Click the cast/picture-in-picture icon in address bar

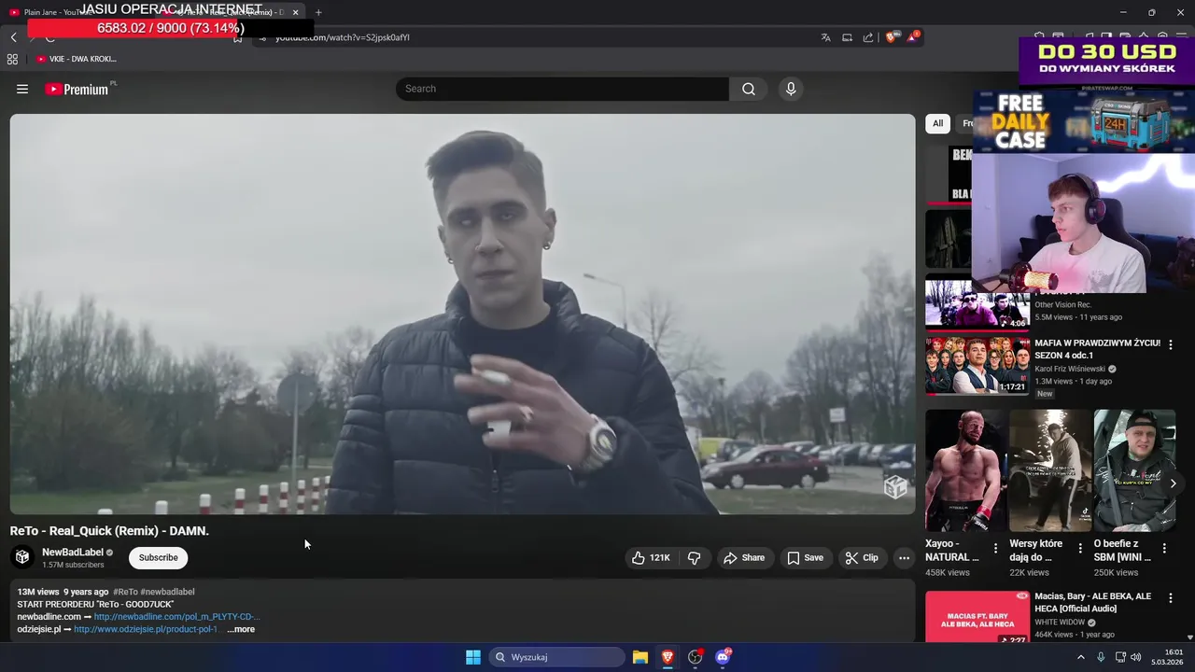pyautogui.click(x=847, y=37)
